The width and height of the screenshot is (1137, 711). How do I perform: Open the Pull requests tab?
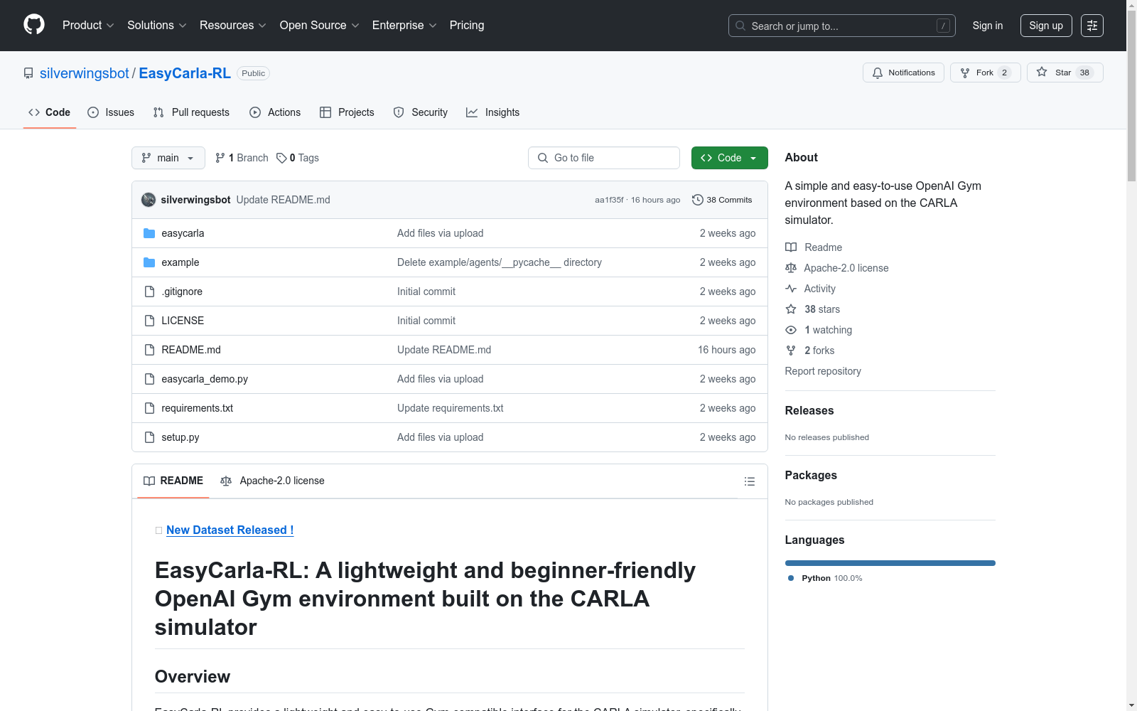tap(191, 112)
